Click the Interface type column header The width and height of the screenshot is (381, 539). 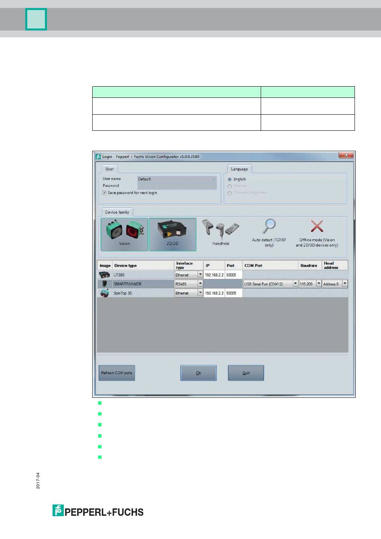tap(189, 265)
